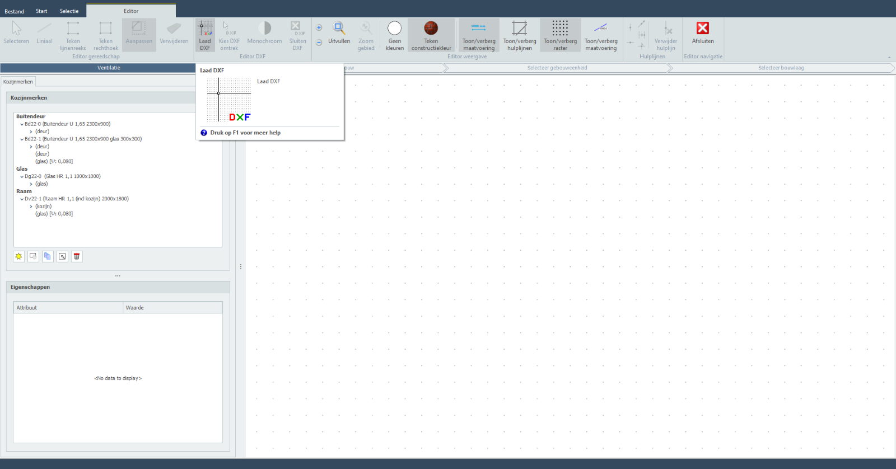Click the blue copy documents icon
Screen dimensions: 896x469
click(x=48, y=256)
